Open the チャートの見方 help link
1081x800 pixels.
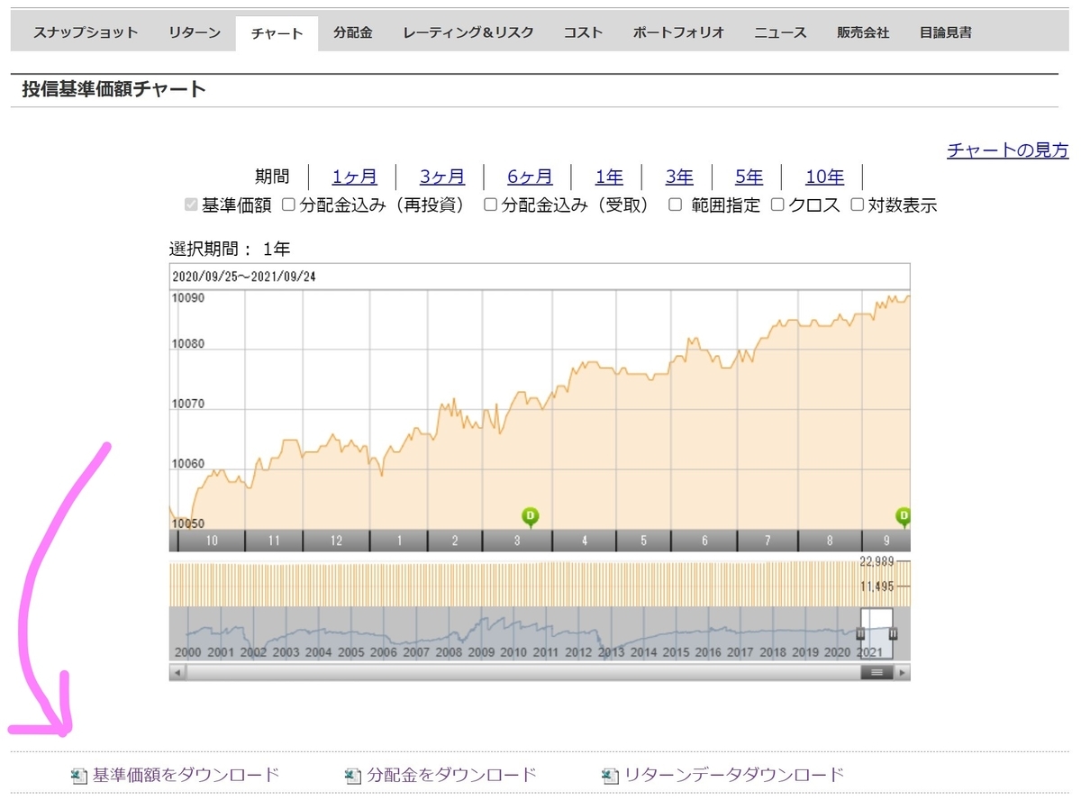click(1007, 150)
